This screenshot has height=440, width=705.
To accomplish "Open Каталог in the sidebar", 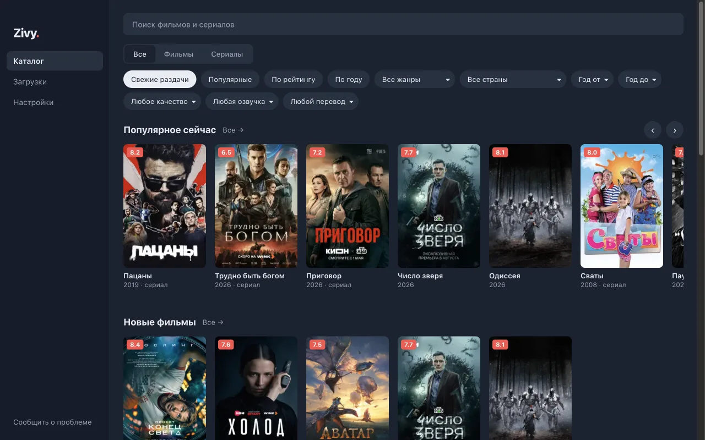I will tap(55, 61).
